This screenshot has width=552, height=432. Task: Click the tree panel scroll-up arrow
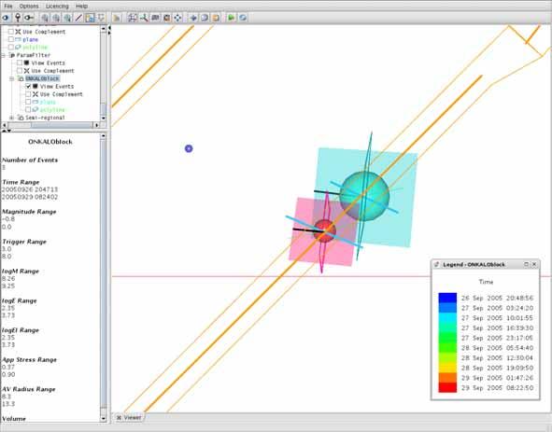point(104,29)
